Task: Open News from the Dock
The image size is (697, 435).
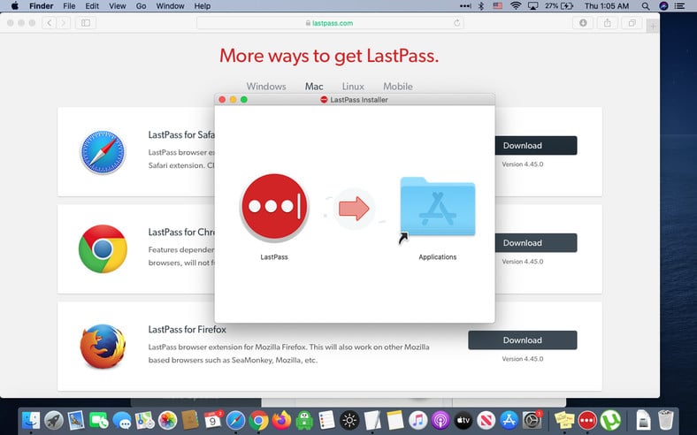Action: pos(486,420)
